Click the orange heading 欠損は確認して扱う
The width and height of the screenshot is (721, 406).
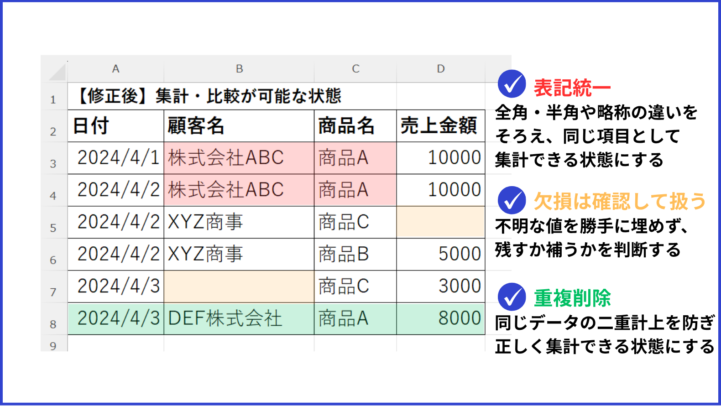(620, 201)
